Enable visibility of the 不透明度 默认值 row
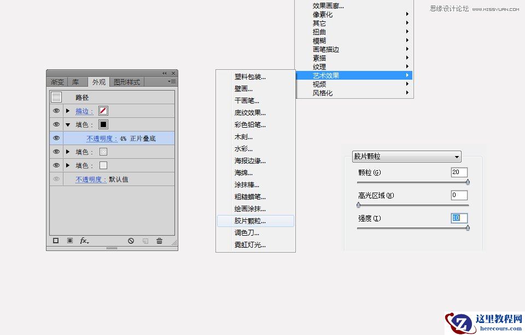Screen dimensions: 525x335 [56, 179]
